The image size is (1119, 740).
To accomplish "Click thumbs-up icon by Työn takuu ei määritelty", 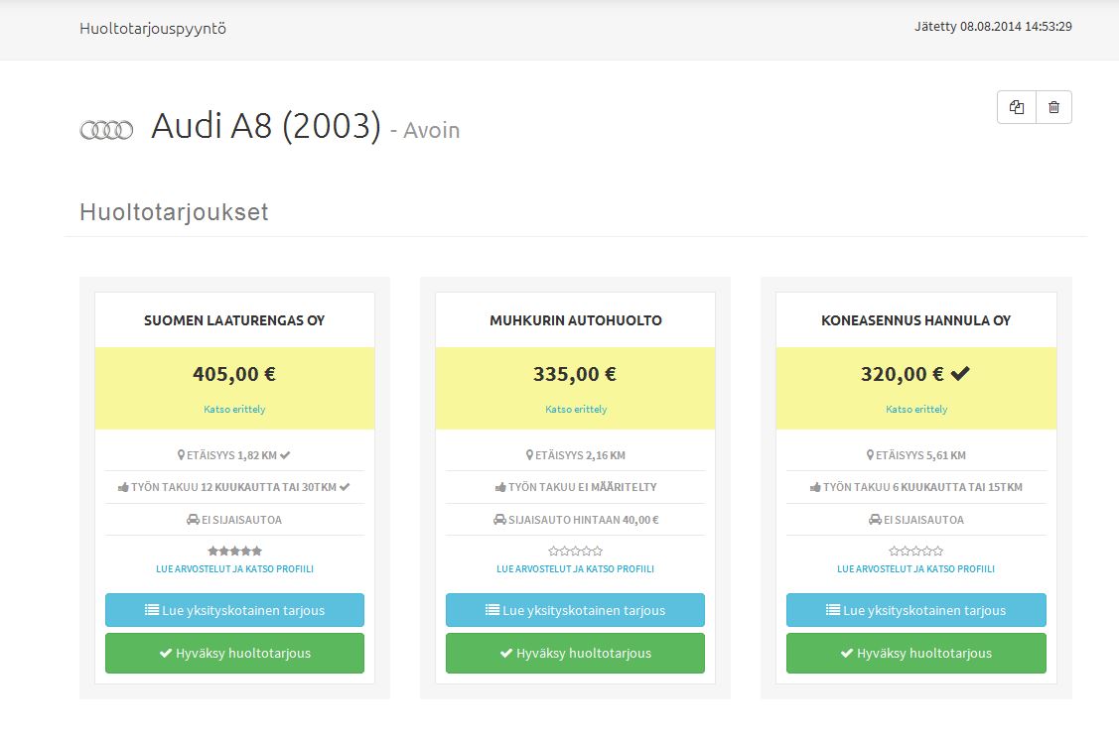I will (x=500, y=487).
